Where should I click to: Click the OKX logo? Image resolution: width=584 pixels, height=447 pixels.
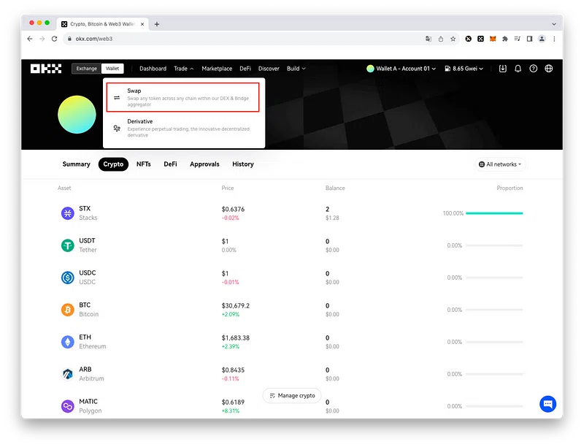[x=46, y=69]
